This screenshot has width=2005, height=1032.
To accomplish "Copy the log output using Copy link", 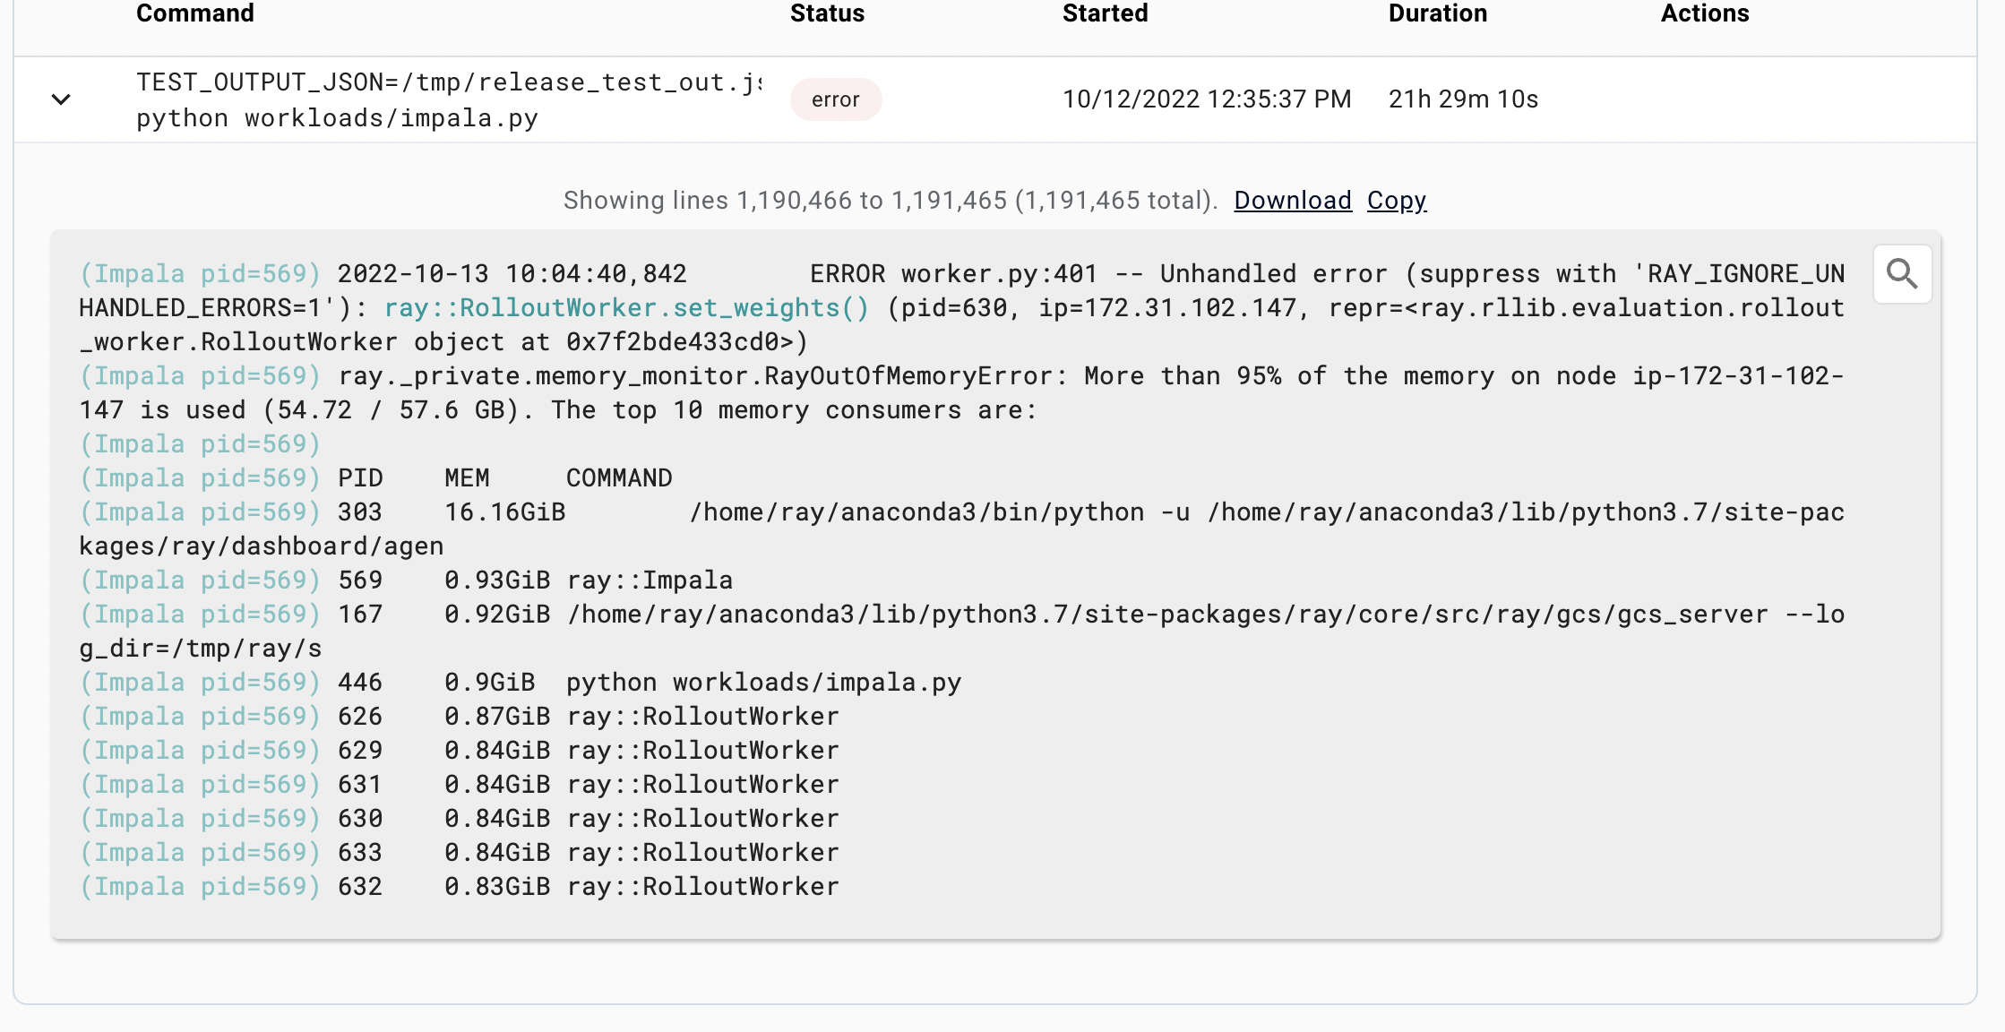I will (x=1397, y=200).
